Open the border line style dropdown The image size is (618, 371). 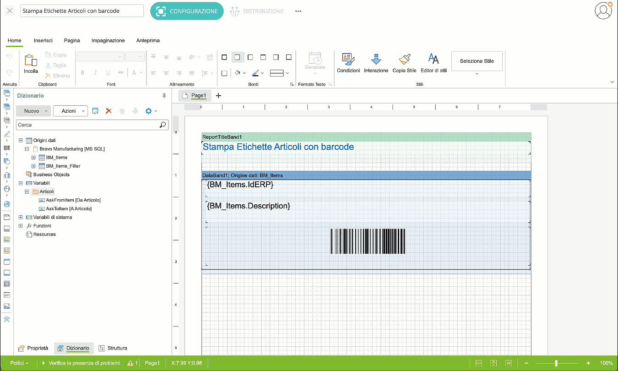(x=279, y=73)
